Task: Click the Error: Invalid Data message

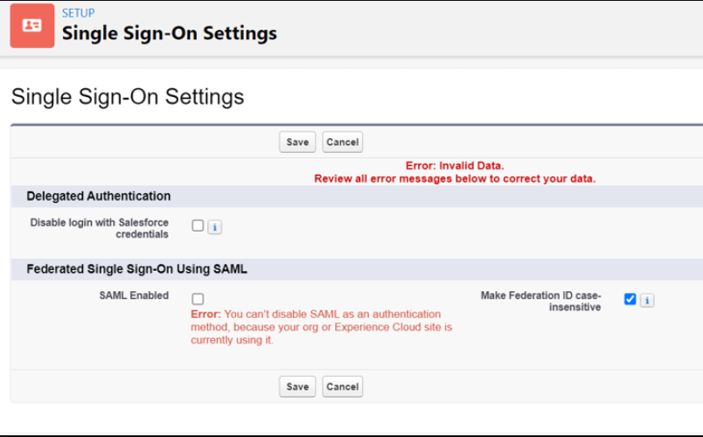Action: pos(455,165)
